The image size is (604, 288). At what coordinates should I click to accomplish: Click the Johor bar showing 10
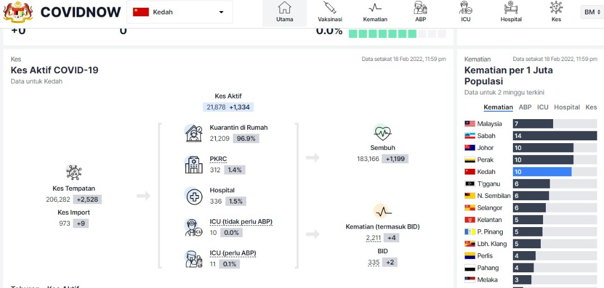click(x=542, y=148)
